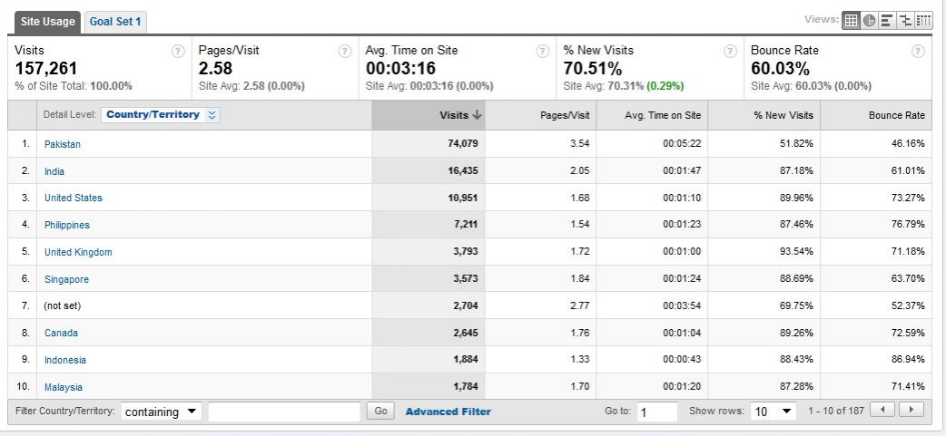
Task: Open the Advanced Filter link
Action: click(x=448, y=412)
